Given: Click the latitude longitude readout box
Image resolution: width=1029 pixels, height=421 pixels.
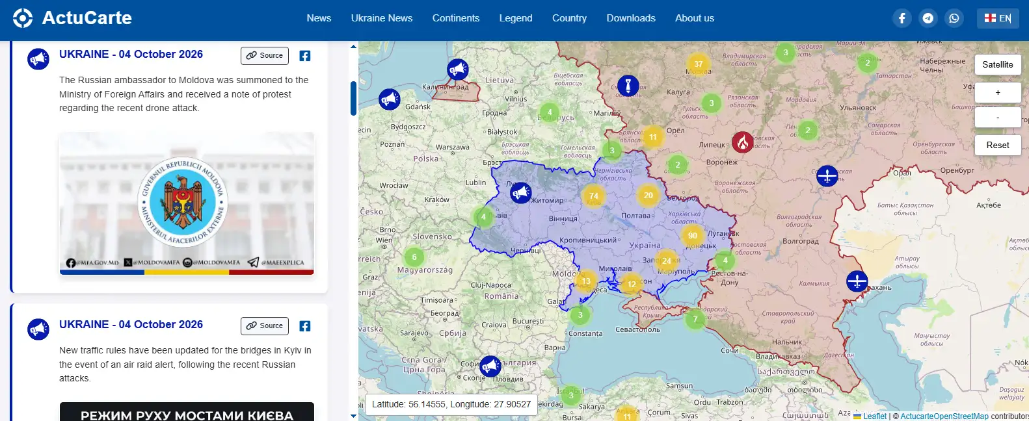Looking at the screenshot, I should click(x=451, y=404).
